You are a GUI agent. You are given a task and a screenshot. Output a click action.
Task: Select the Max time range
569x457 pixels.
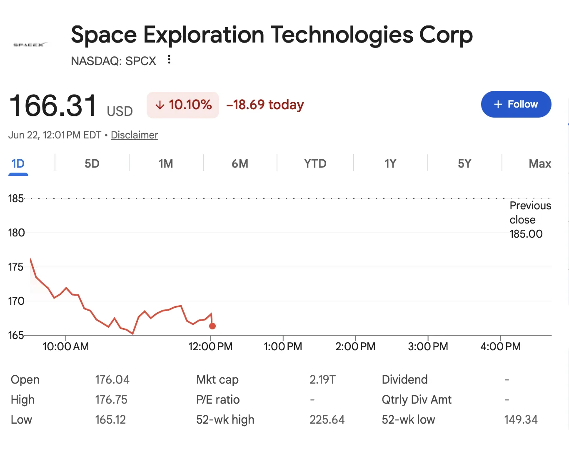pos(540,163)
